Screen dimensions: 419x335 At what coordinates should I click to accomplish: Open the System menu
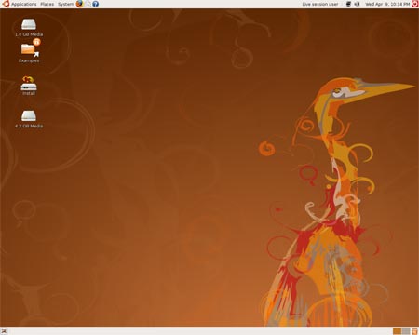pos(66,4)
